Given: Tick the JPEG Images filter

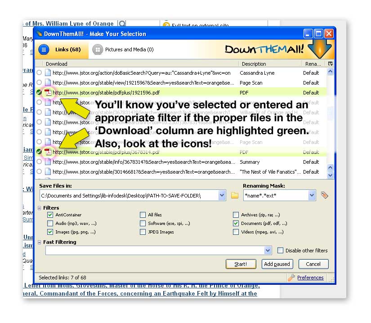Looking at the screenshot, I should click(143, 232).
